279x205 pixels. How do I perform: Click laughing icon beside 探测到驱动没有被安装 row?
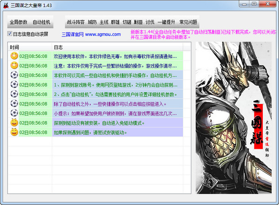pyautogui.click(x=14, y=123)
